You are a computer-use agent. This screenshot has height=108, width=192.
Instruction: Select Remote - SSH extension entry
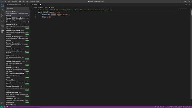[18, 13]
